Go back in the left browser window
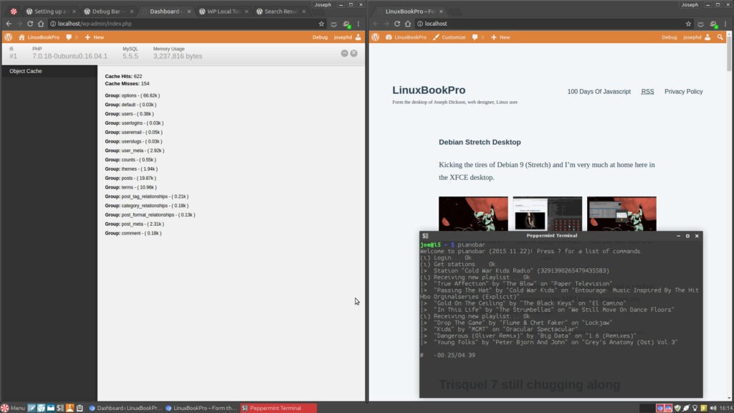Image resolution: width=734 pixels, height=413 pixels. coord(9,24)
